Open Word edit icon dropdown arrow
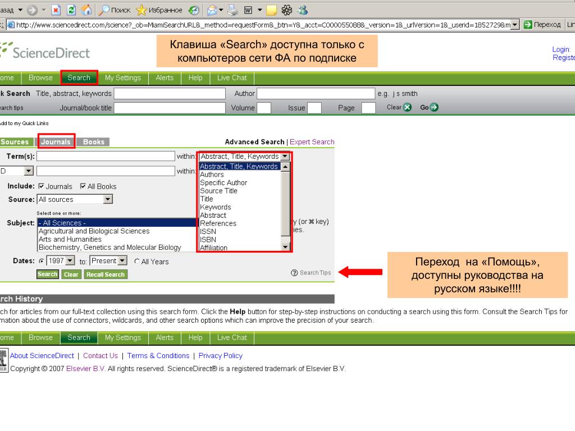Viewport: 575px width, 431px height. [x=260, y=10]
